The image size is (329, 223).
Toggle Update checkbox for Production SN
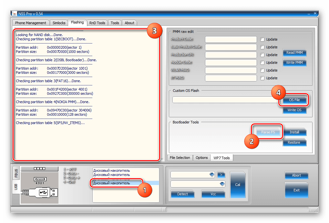(262, 55)
